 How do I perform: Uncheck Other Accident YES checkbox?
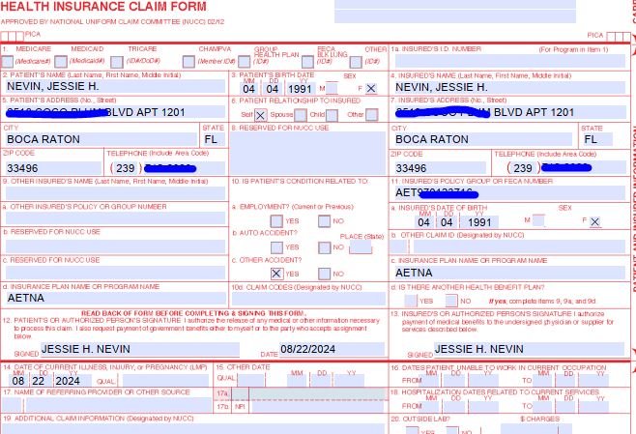276,274
